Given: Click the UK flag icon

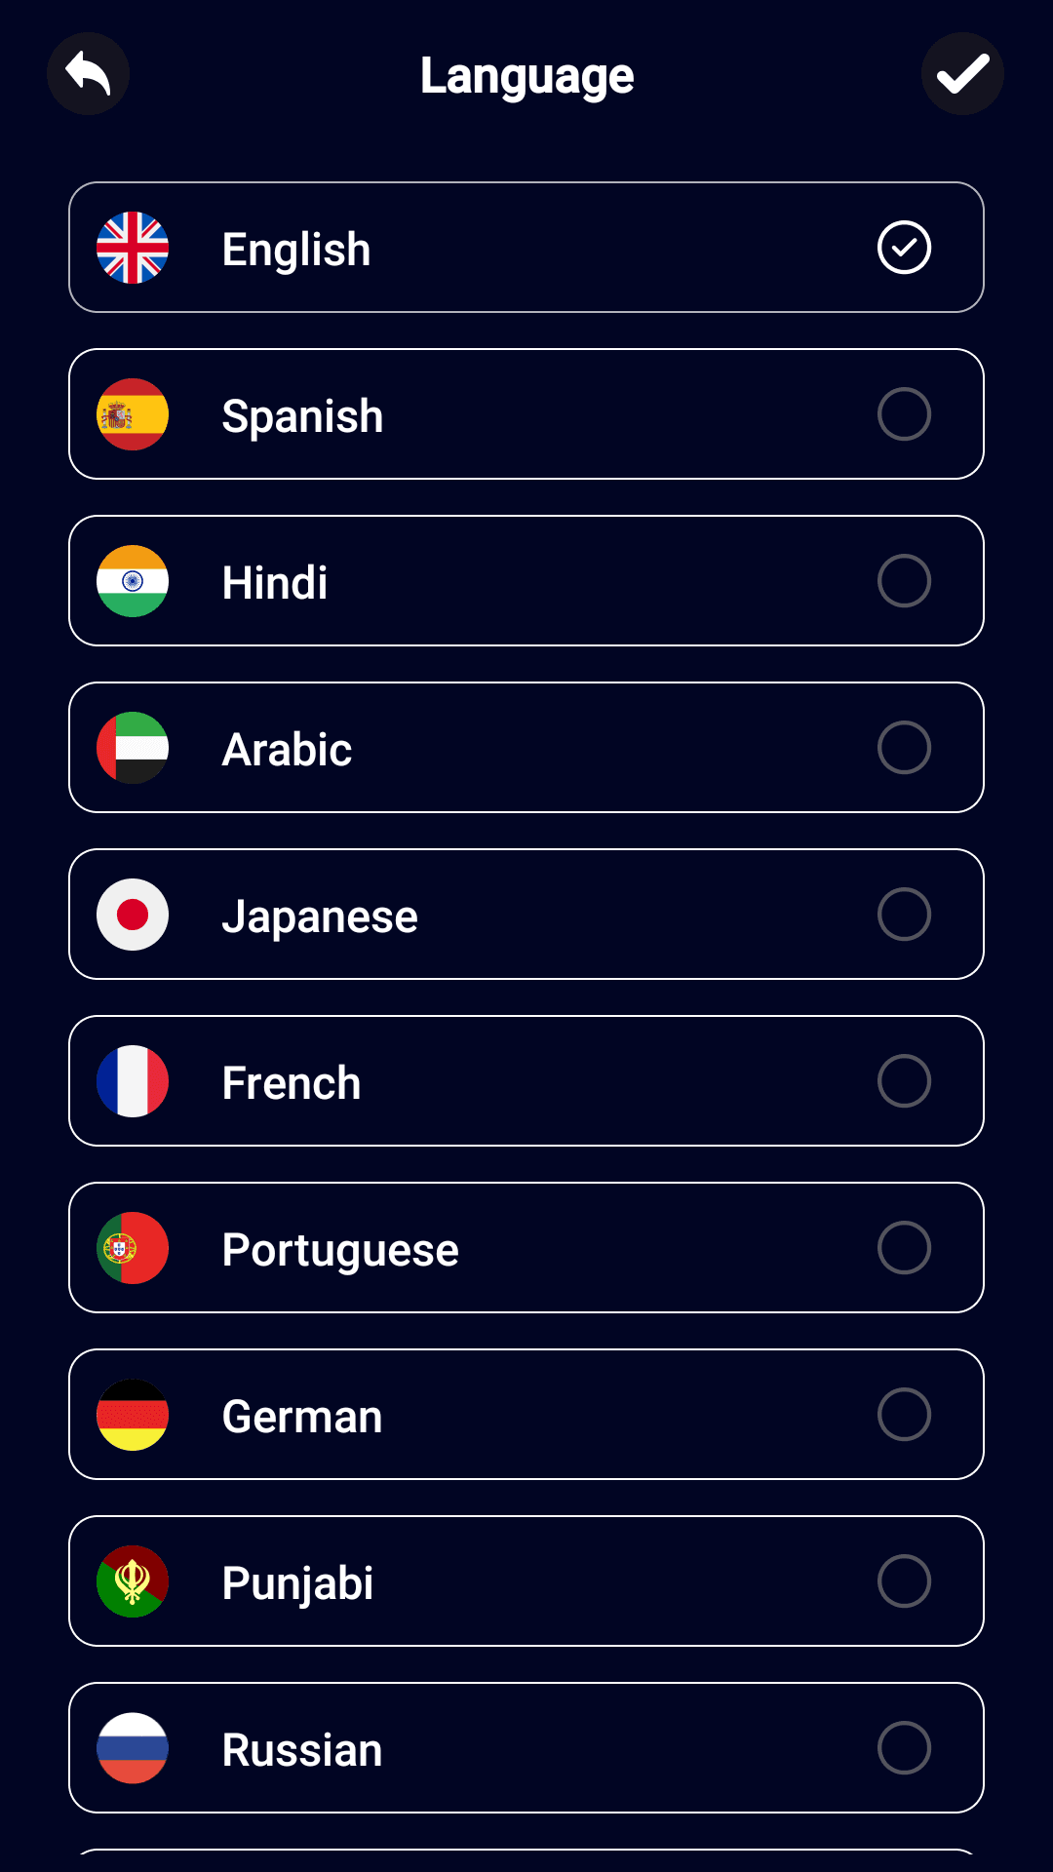Looking at the screenshot, I should [133, 248].
